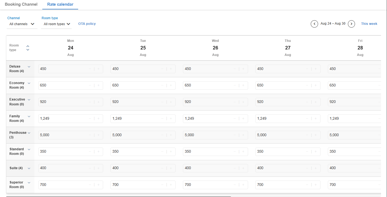
Task: Advance to the next week using the right arrow
Action: click(351, 24)
